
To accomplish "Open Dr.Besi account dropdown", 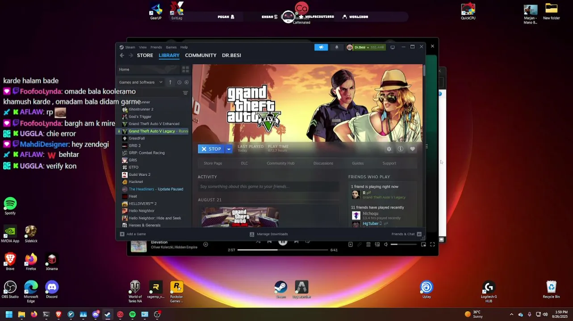I will (x=365, y=47).
